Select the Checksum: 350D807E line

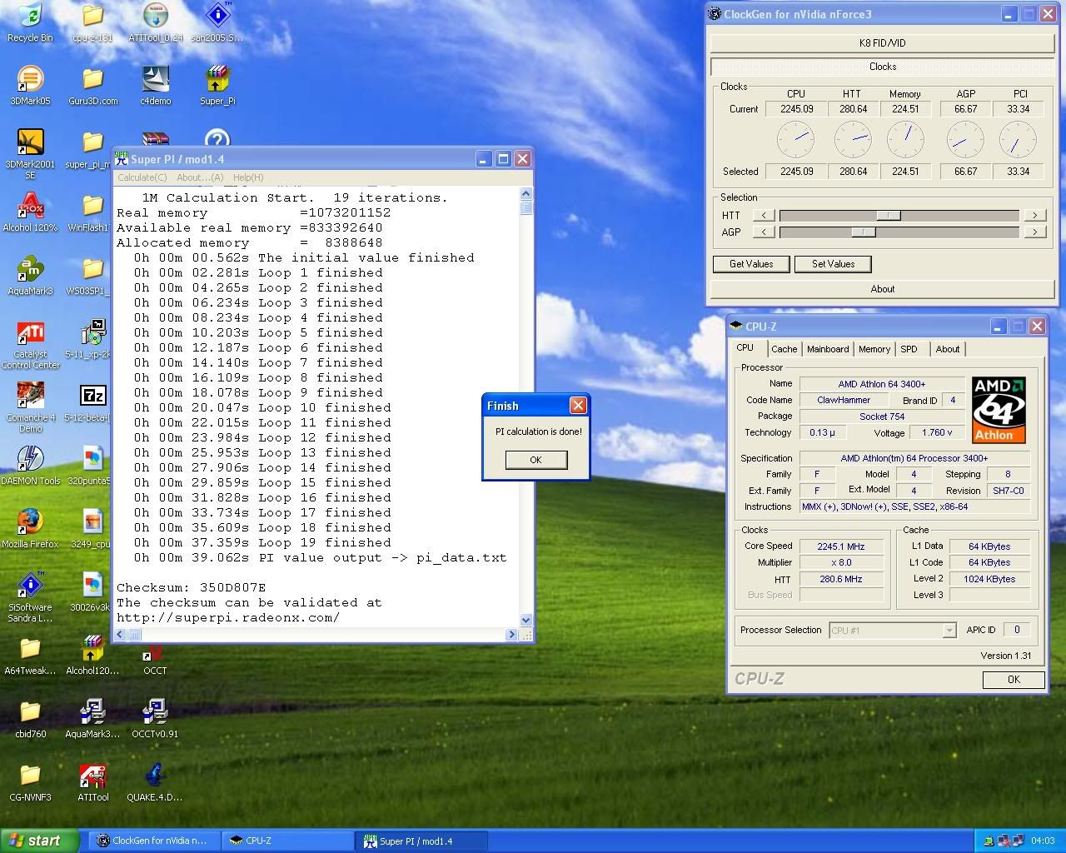tap(192, 587)
